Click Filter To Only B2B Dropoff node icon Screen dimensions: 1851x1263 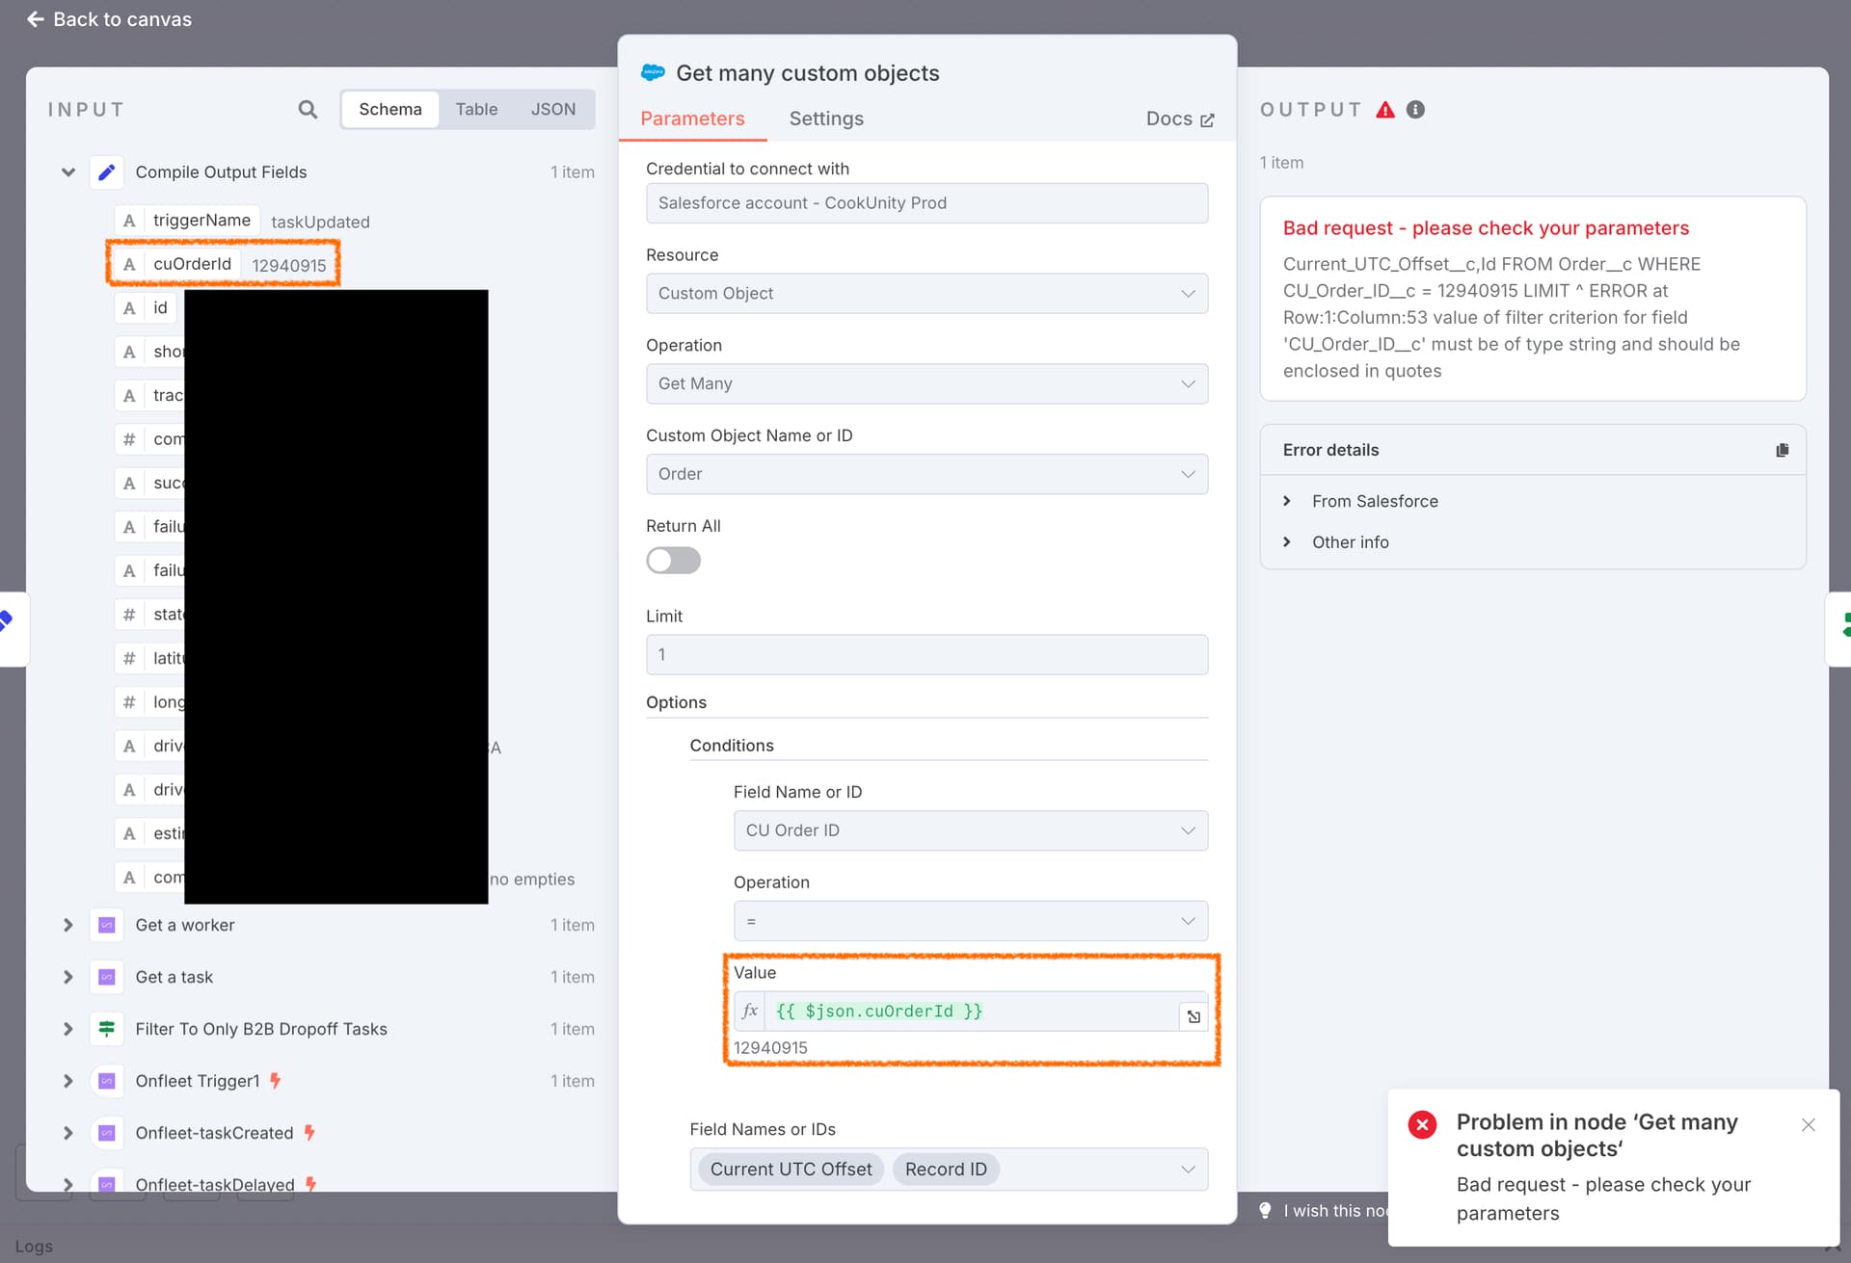coord(107,1029)
